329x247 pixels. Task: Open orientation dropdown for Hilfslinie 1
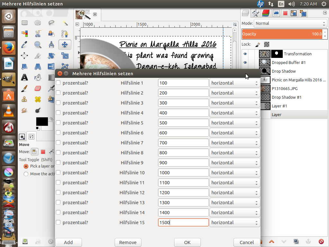click(235, 83)
